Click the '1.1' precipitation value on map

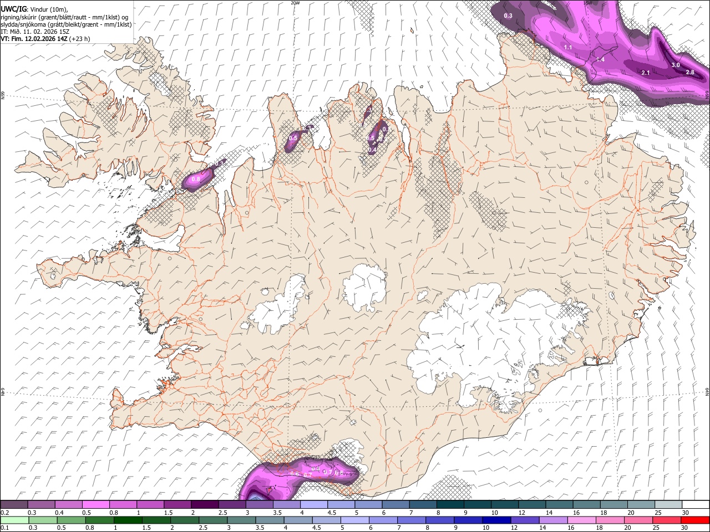pyautogui.click(x=568, y=48)
